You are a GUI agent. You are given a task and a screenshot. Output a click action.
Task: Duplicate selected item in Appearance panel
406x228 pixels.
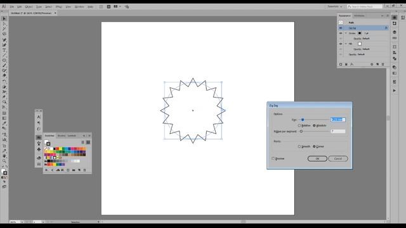click(x=377, y=65)
